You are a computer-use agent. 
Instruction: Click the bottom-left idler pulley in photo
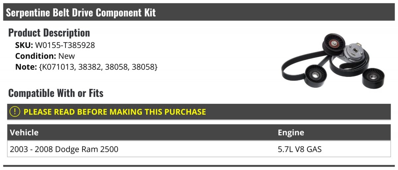click(314, 76)
